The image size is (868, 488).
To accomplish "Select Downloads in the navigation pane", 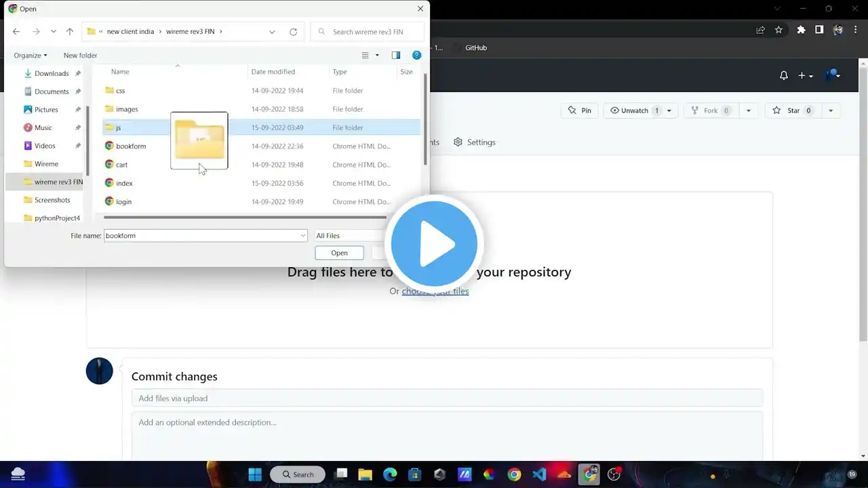I will [x=52, y=73].
